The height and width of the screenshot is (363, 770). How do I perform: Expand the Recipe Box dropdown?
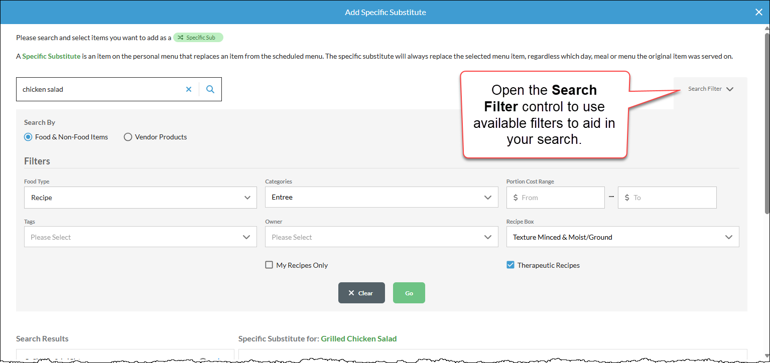click(x=622, y=237)
